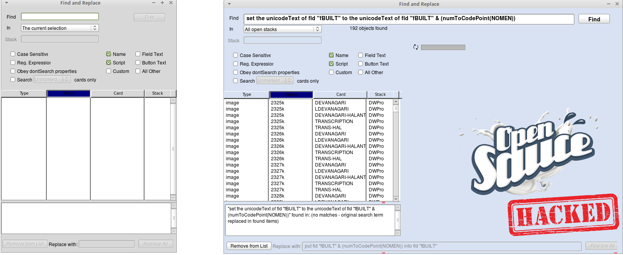Sort by the Stack column header, right window

click(380, 94)
